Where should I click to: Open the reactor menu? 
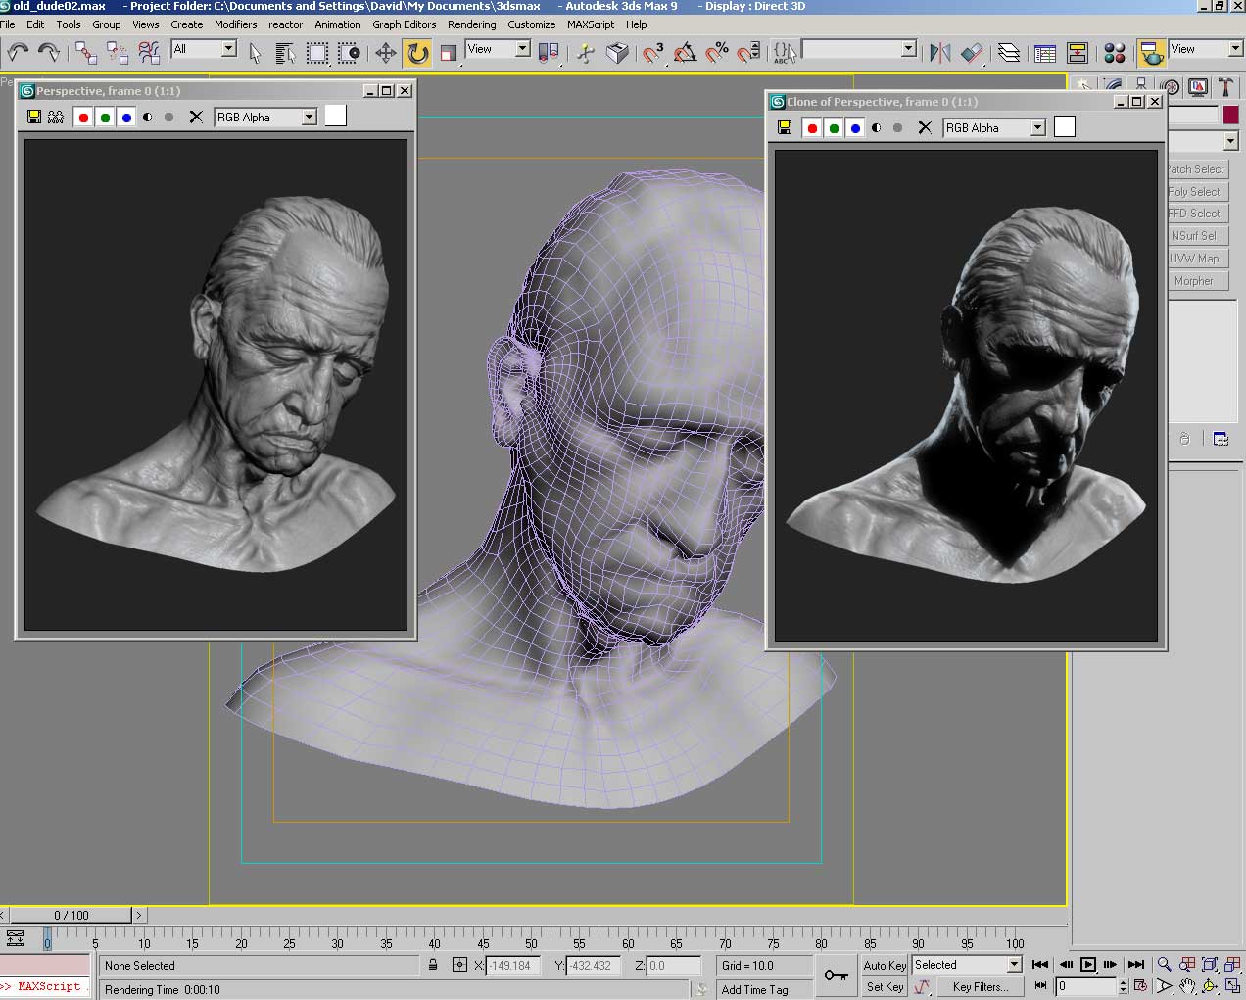coord(285,24)
